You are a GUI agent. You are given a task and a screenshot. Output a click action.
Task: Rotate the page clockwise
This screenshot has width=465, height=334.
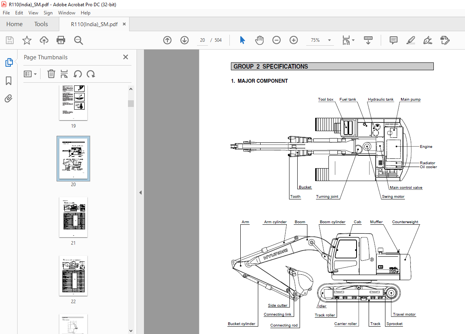[x=91, y=74]
